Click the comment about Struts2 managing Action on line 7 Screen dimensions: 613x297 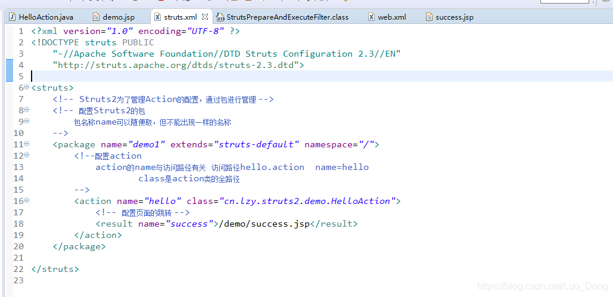[x=163, y=100]
